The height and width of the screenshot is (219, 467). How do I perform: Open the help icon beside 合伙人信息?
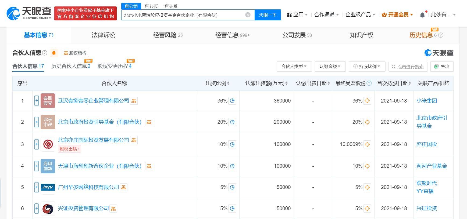click(45, 53)
